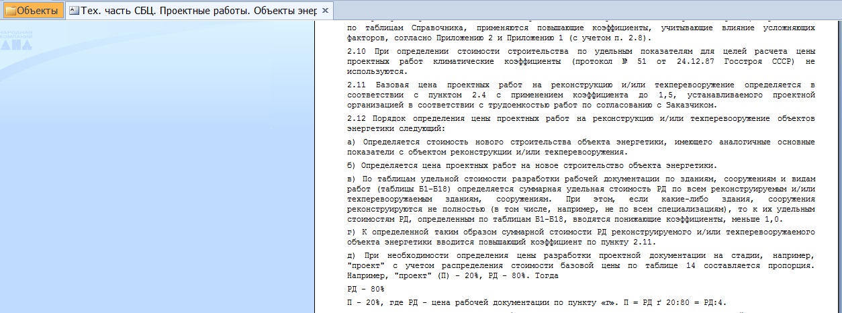Click the document icon on Тех. часть tab
This screenshot has height=313, width=842.
(x=75, y=11)
